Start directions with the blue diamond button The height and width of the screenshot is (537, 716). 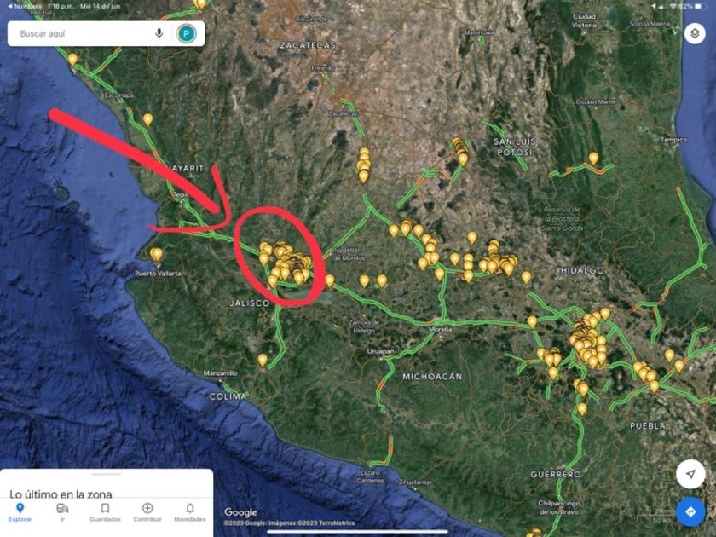[690, 512]
